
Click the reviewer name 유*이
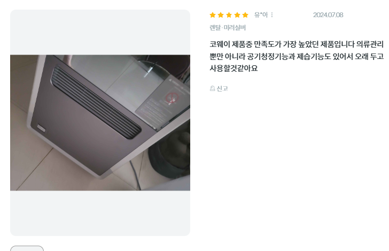[x=261, y=15]
